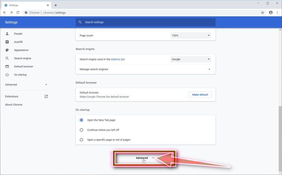The height and width of the screenshot is (175, 282).
Task: Click the Search settings input field
Action: [x=145, y=22]
